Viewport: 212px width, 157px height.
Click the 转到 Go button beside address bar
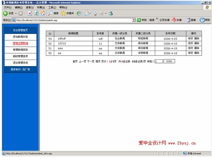coord(142,20)
